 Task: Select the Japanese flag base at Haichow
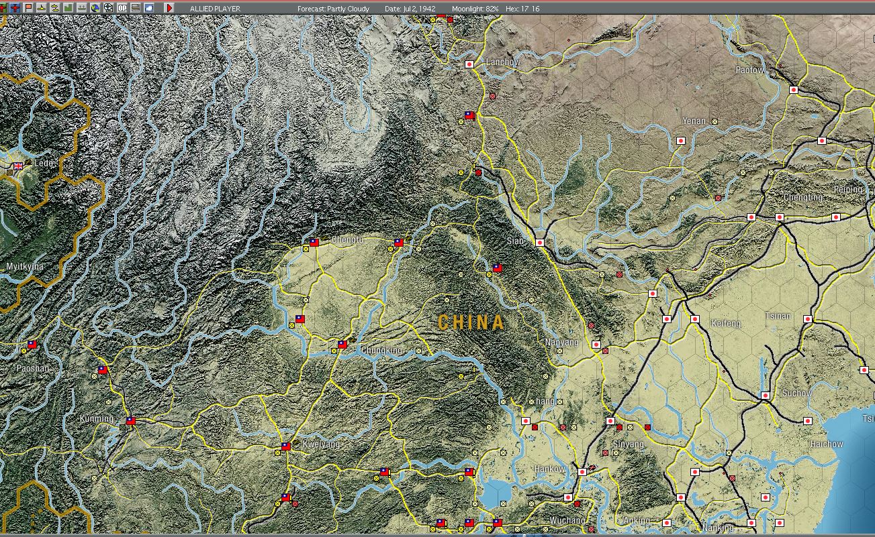807,421
